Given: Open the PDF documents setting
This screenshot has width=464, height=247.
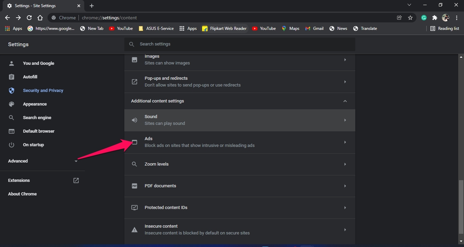Looking at the screenshot, I should pyautogui.click(x=240, y=186).
